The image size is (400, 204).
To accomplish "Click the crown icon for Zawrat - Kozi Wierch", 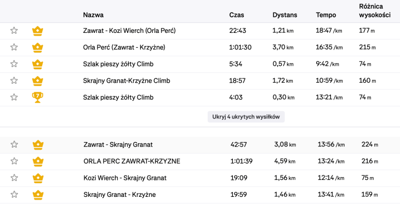I will point(37,31).
